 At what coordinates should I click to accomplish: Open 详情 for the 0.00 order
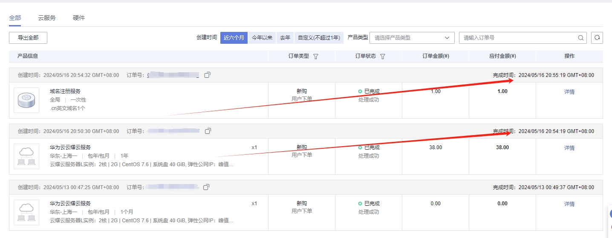point(569,204)
